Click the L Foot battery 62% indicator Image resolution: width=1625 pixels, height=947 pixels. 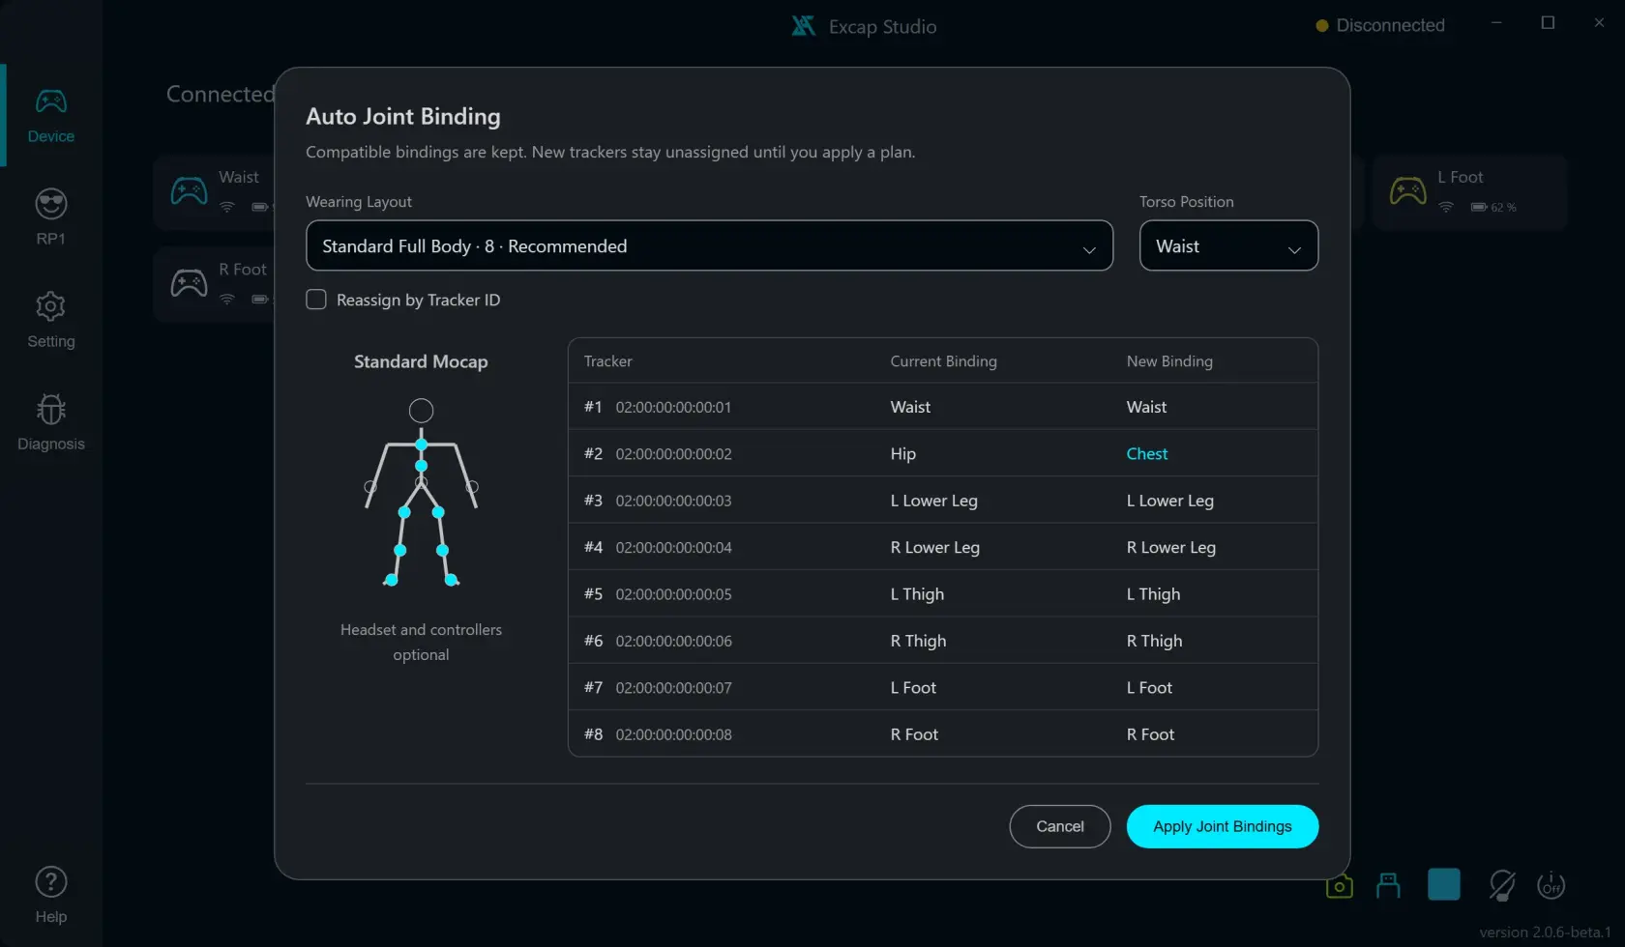point(1493,207)
